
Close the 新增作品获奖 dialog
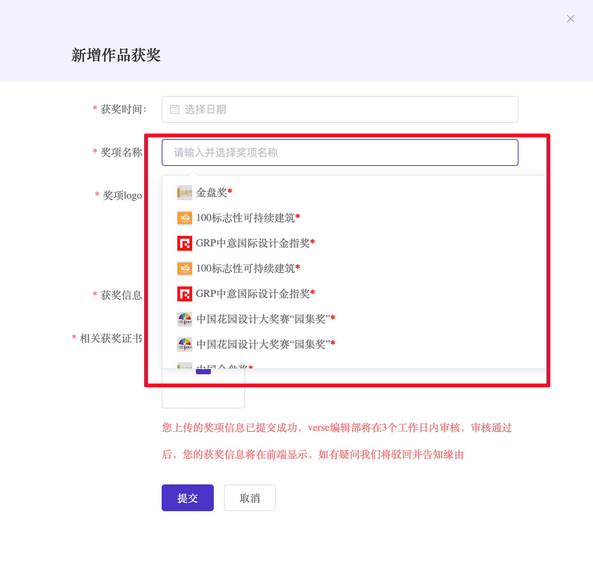570,19
